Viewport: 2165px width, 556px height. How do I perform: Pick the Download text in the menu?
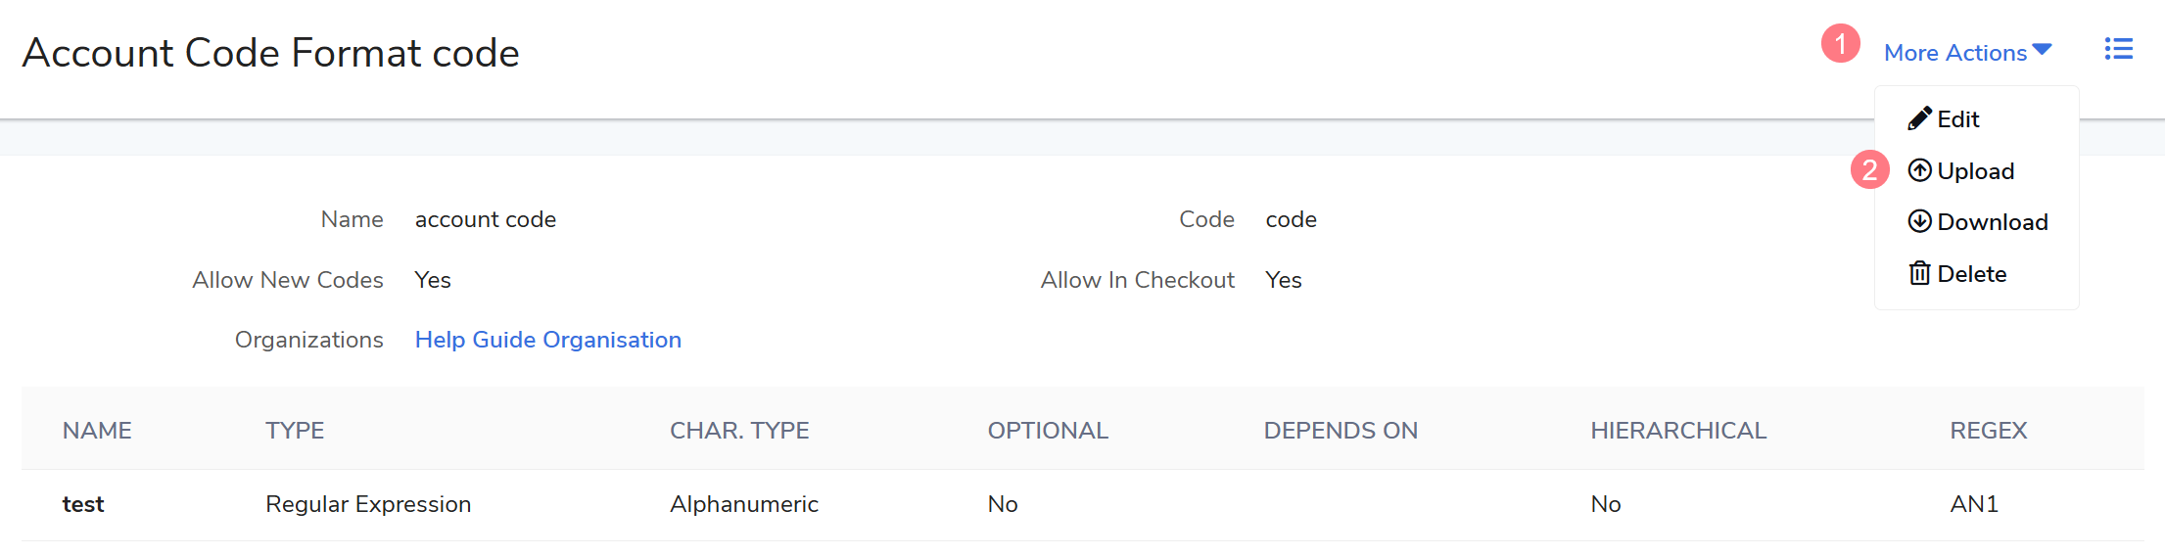click(x=1992, y=222)
